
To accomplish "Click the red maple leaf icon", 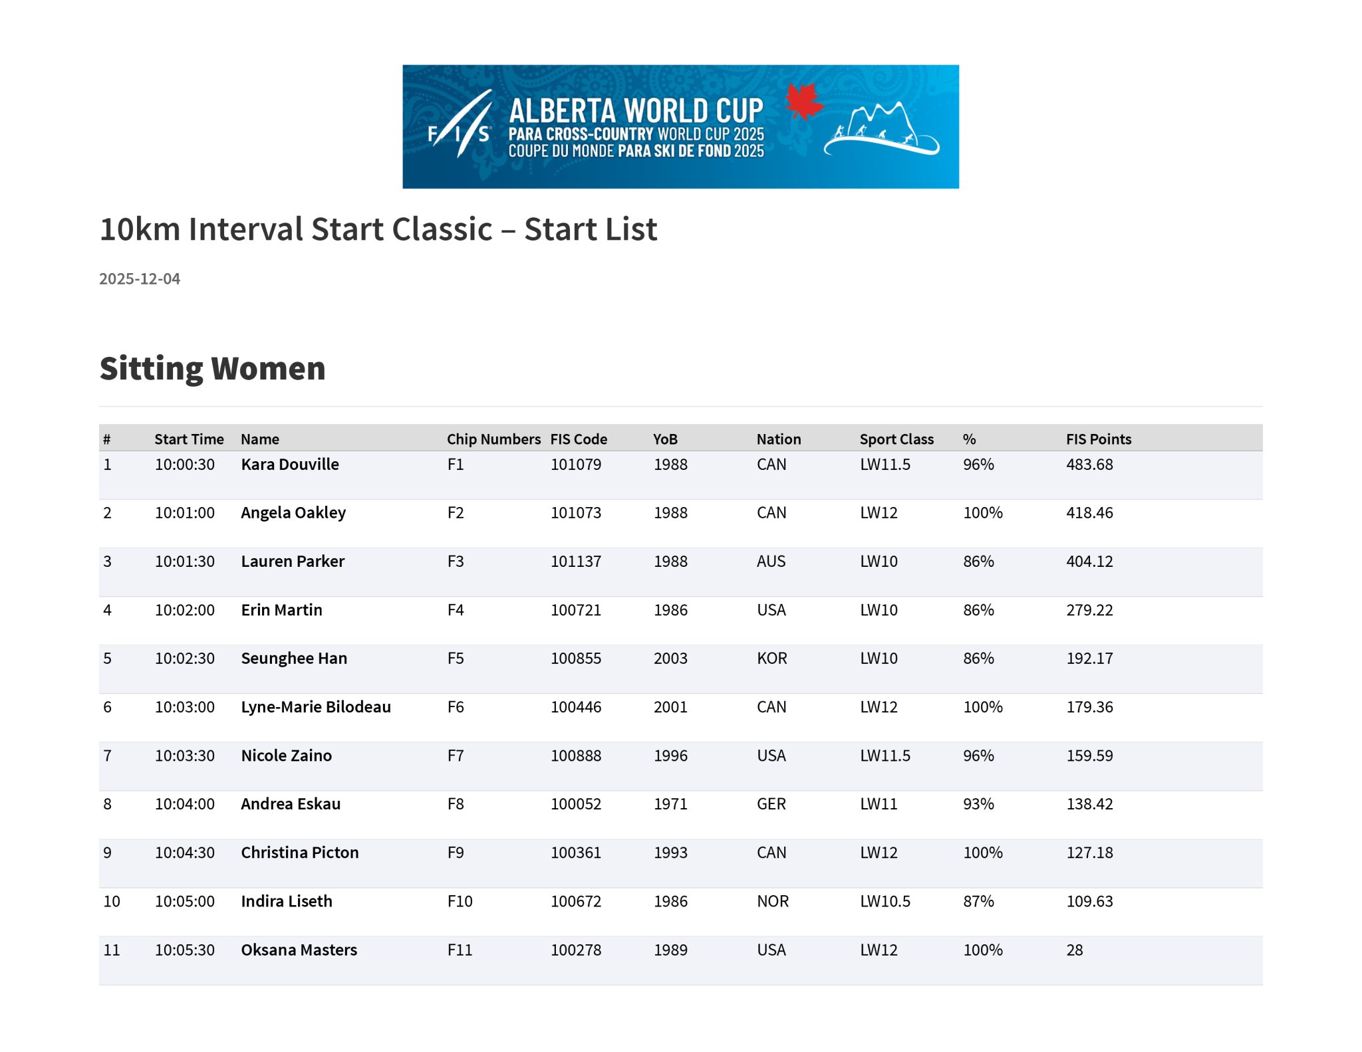I will click(803, 102).
